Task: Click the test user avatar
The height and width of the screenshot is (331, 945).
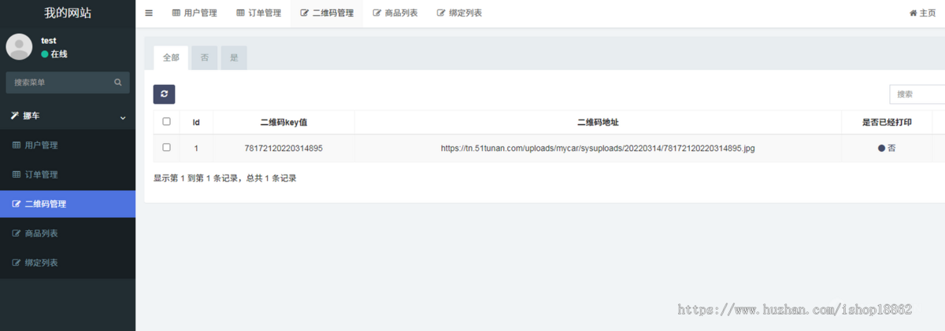Action: 19,46
